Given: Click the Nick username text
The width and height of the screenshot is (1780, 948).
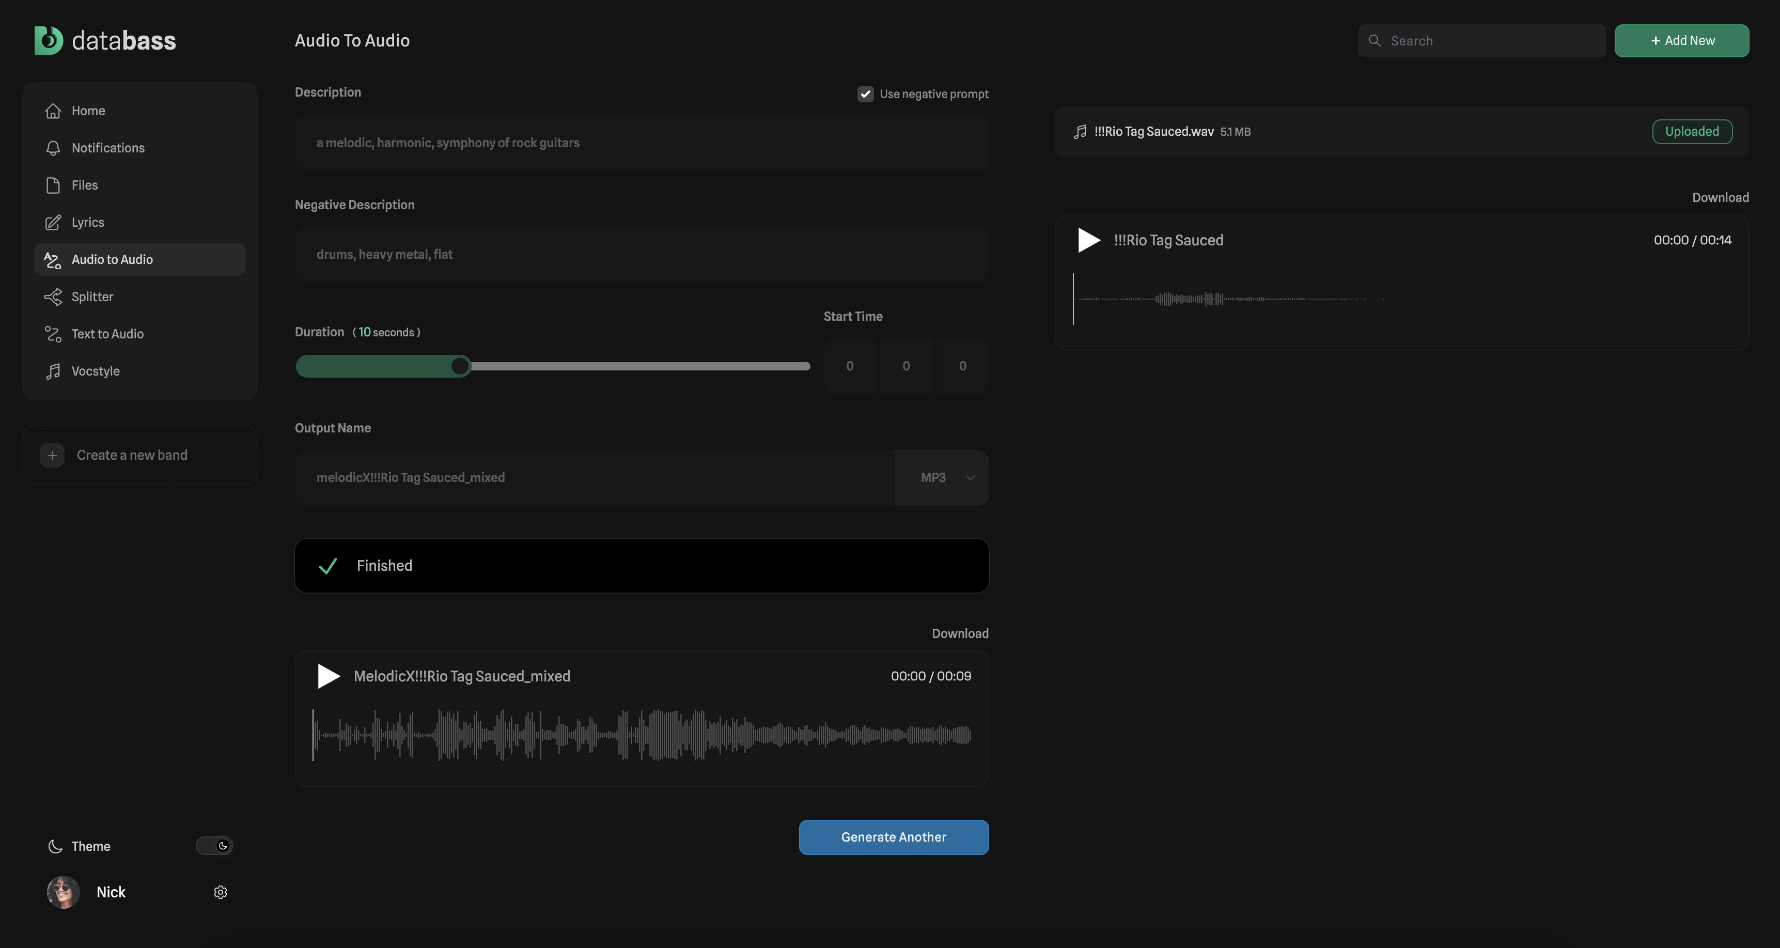Looking at the screenshot, I should point(111,892).
